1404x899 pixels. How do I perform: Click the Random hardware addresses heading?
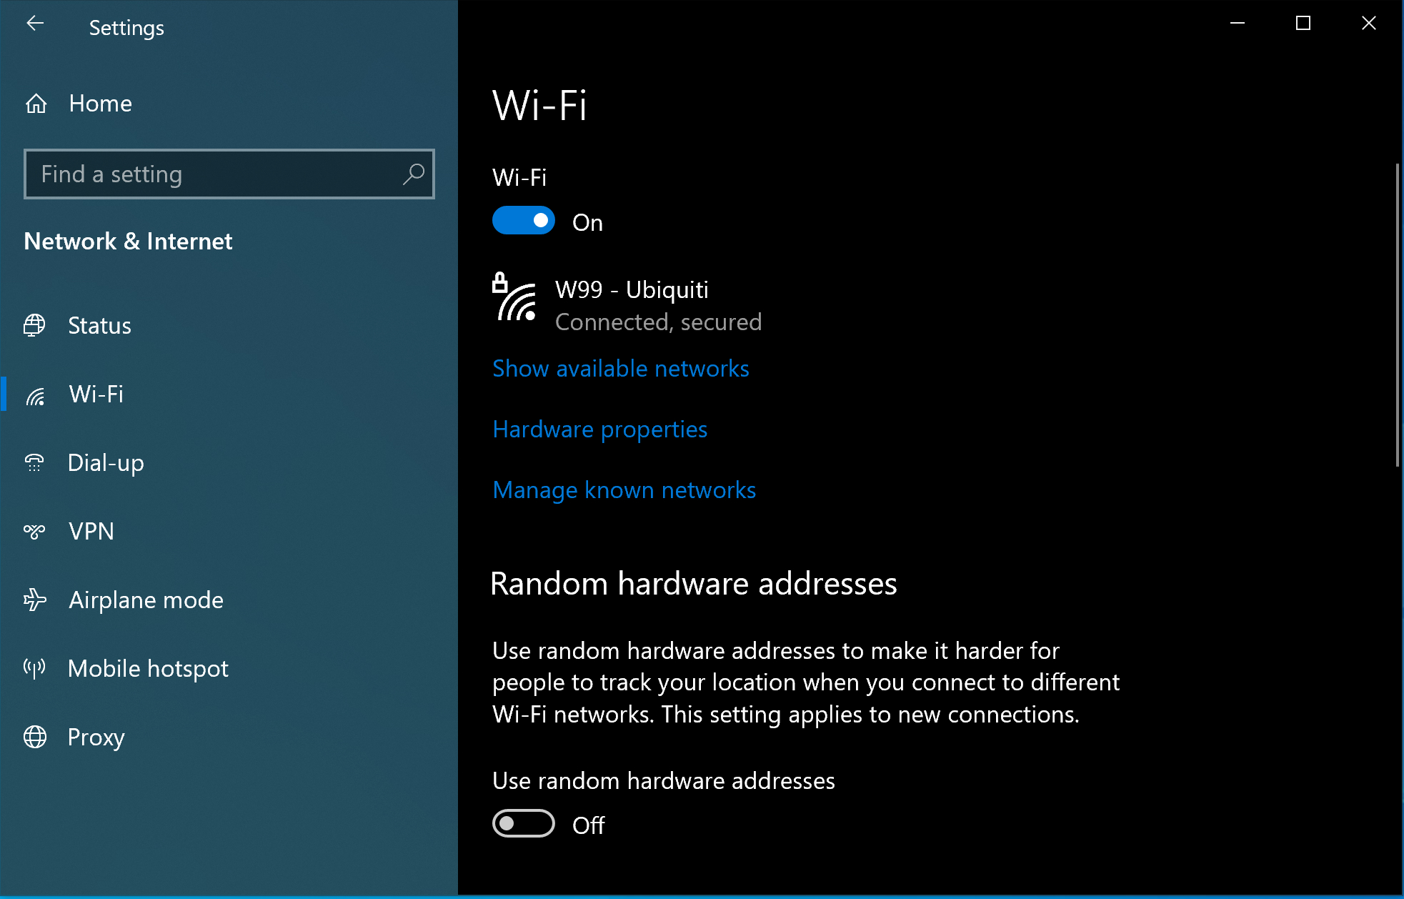(x=693, y=584)
